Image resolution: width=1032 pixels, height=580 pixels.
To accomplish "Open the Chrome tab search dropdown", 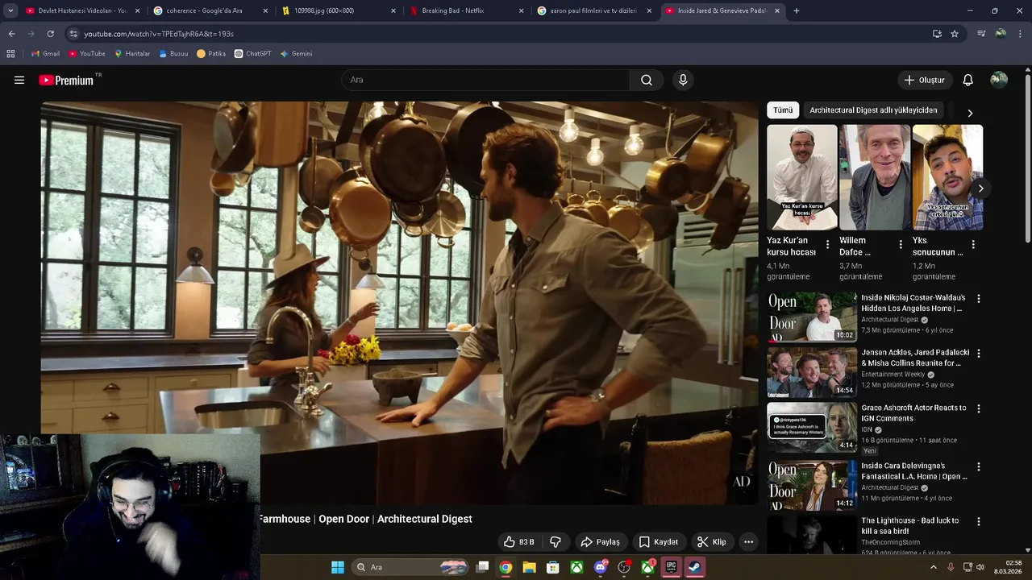I will pos(10,10).
